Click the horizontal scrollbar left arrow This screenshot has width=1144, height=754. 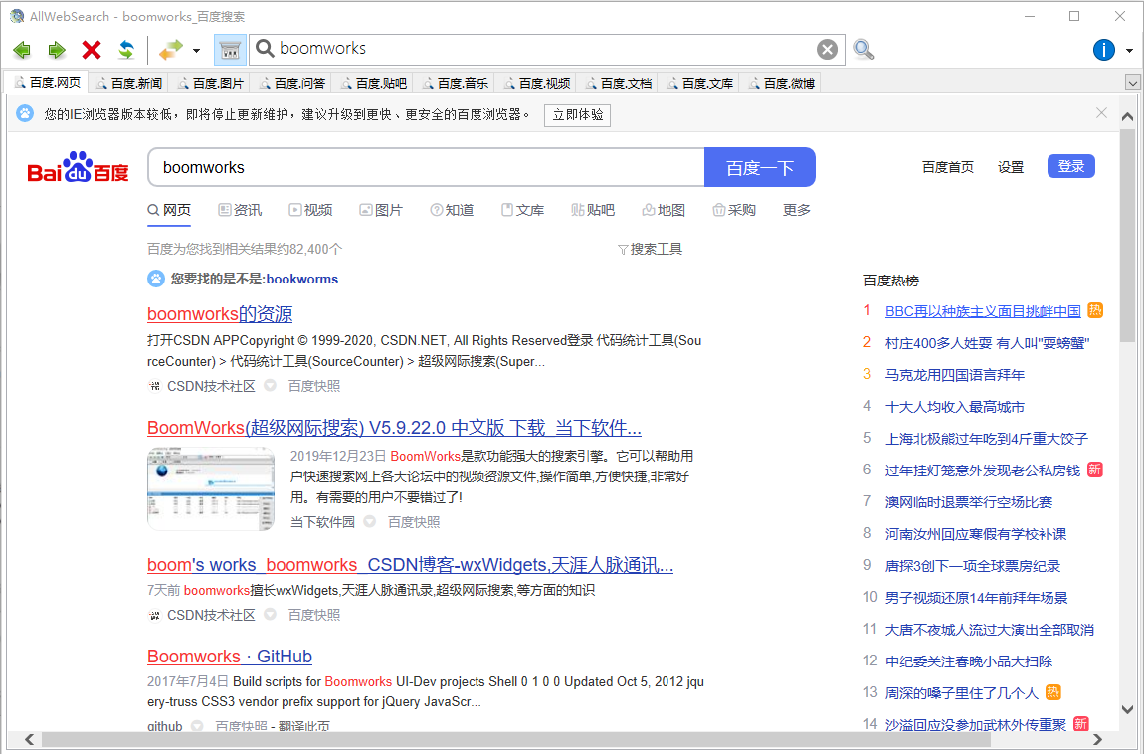29,739
